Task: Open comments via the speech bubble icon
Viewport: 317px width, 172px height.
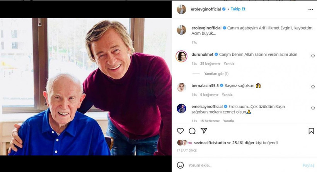Action: pyautogui.click(x=192, y=131)
